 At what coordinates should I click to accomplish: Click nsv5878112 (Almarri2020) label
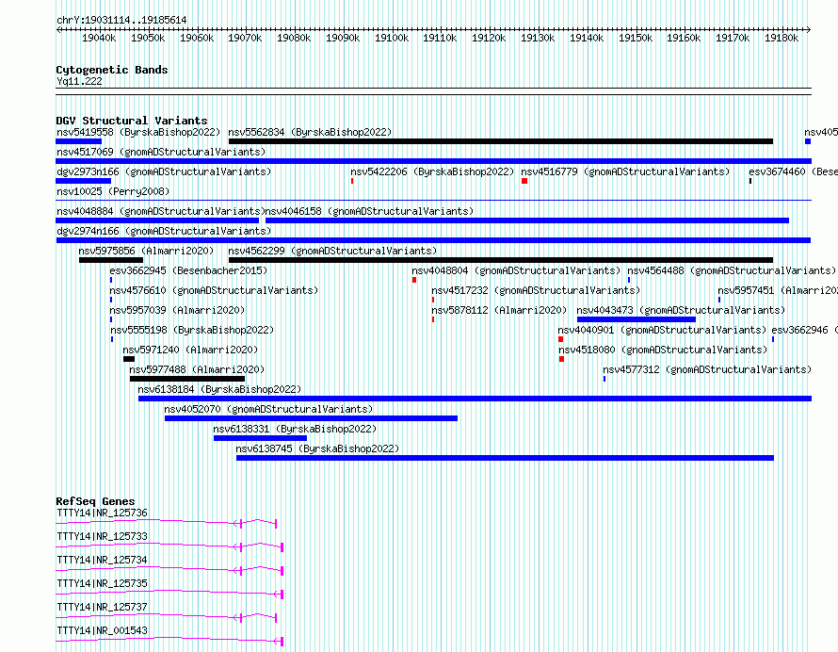click(x=499, y=310)
